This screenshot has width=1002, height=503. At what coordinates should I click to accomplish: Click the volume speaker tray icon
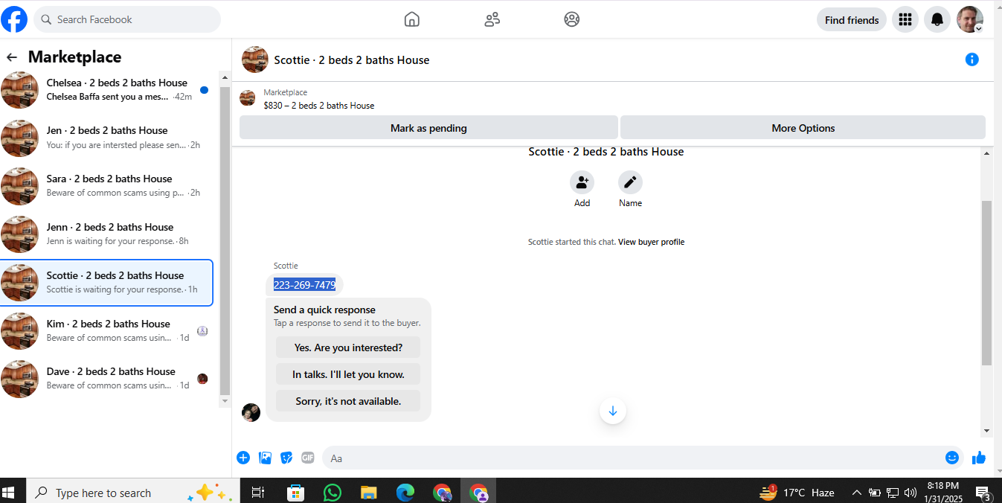pos(910,493)
